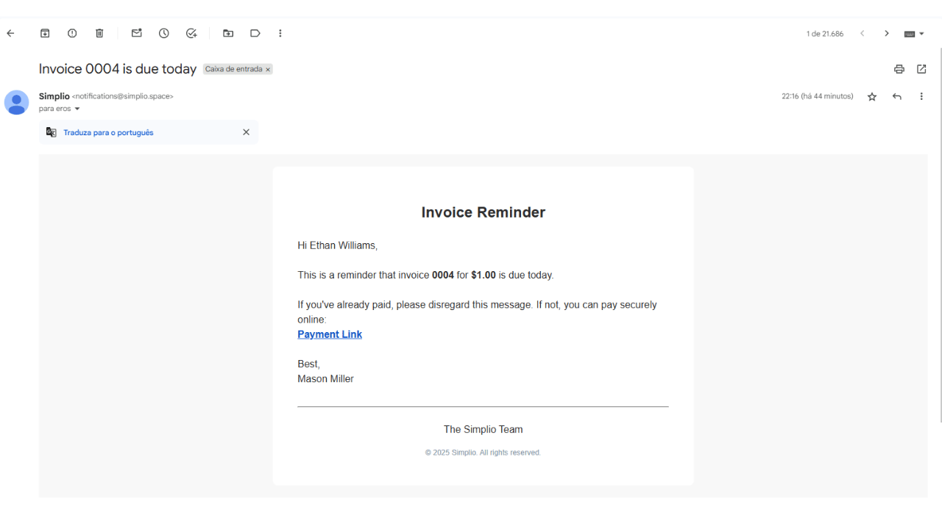Open more options next to the reply arrow
This screenshot has height=529, width=942.
click(921, 96)
